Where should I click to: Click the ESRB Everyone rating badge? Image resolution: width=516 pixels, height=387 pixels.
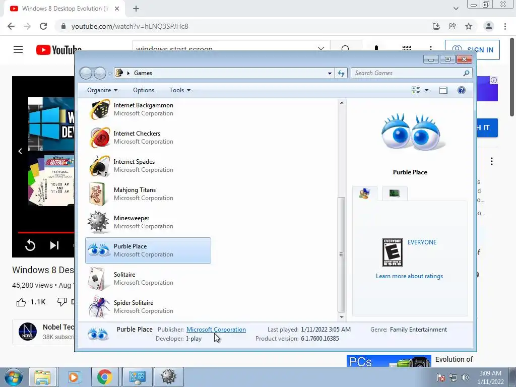[392, 252]
